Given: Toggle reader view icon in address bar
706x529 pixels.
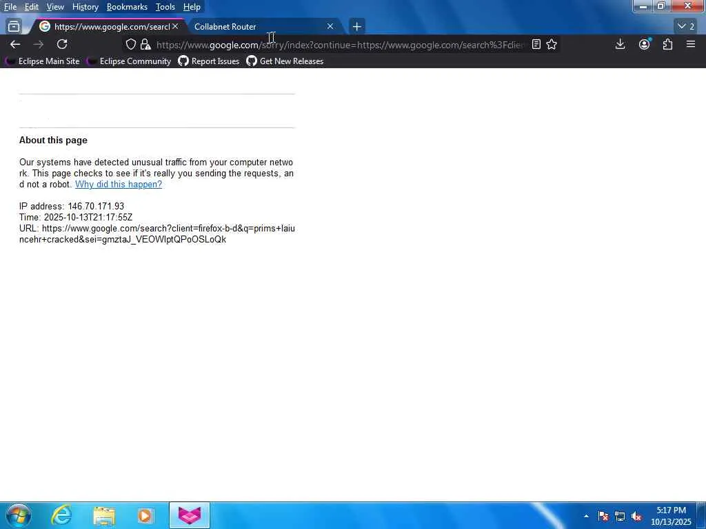Looking at the screenshot, I should (536, 44).
